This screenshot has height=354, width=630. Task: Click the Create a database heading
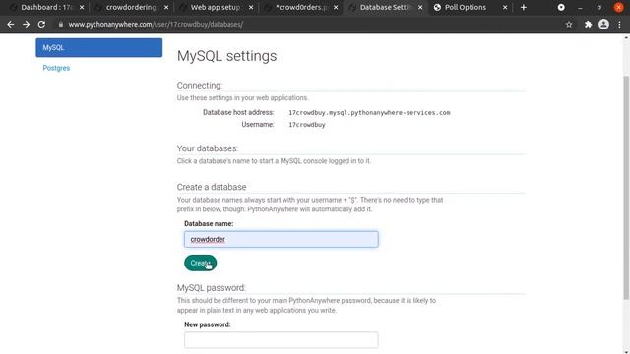coord(212,187)
